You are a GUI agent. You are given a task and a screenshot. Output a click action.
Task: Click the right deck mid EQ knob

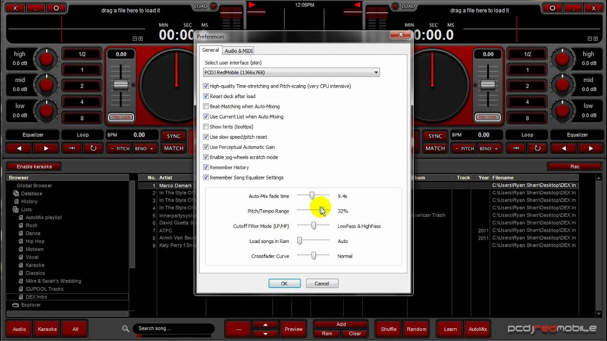click(562, 85)
